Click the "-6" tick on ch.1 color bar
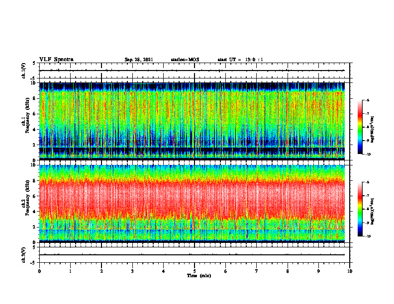This screenshot has height=304, width=394. (368, 100)
